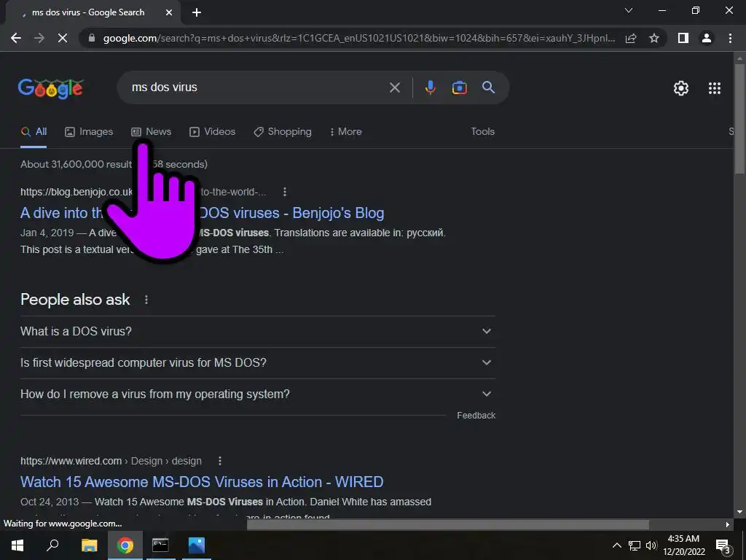Screen dimensions: 746x560
Task: Open File Explorer from the taskbar
Action: coord(89,545)
